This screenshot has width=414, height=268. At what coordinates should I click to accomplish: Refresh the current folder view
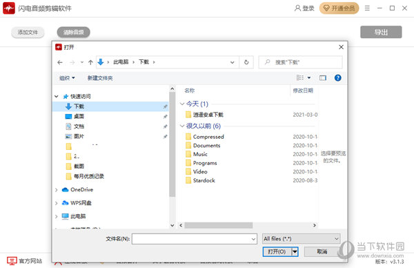coord(246,62)
